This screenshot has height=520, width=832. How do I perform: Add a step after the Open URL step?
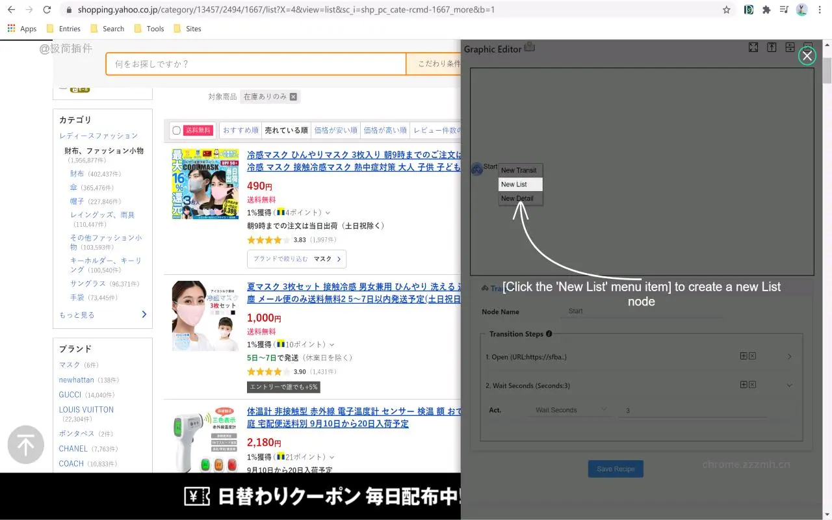pyautogui.click(x=744, y=356)
